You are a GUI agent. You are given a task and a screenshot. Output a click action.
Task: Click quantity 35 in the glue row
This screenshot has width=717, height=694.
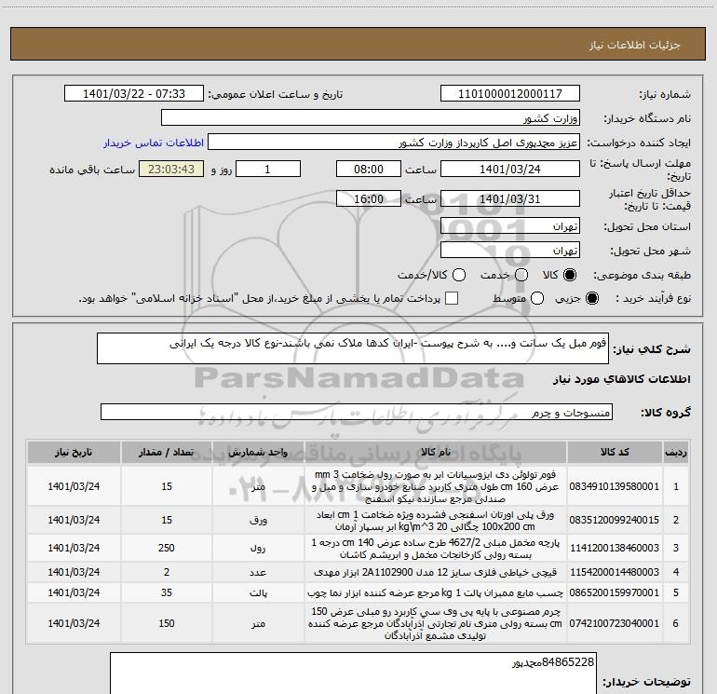(167, 592)
